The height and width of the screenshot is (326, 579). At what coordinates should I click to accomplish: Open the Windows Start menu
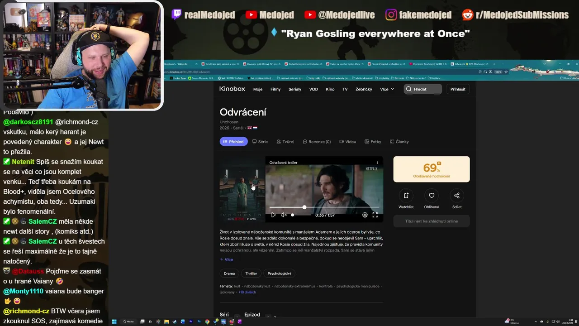click(114, 321)
